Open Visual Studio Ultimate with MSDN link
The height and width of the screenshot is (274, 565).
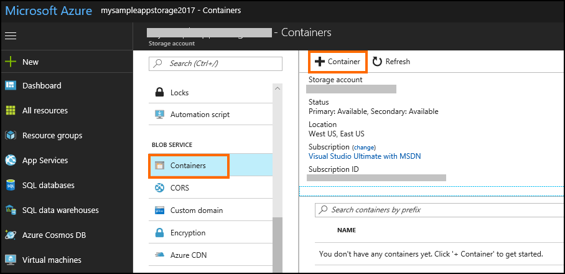[365, 156]
